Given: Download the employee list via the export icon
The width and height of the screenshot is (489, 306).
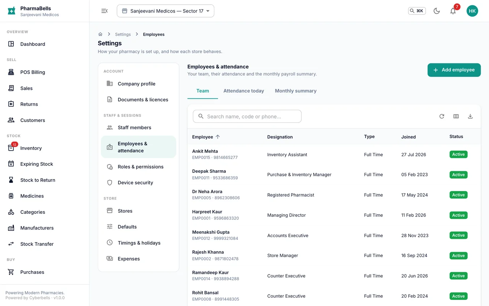Looking at the screenshot, I should 470,116.
